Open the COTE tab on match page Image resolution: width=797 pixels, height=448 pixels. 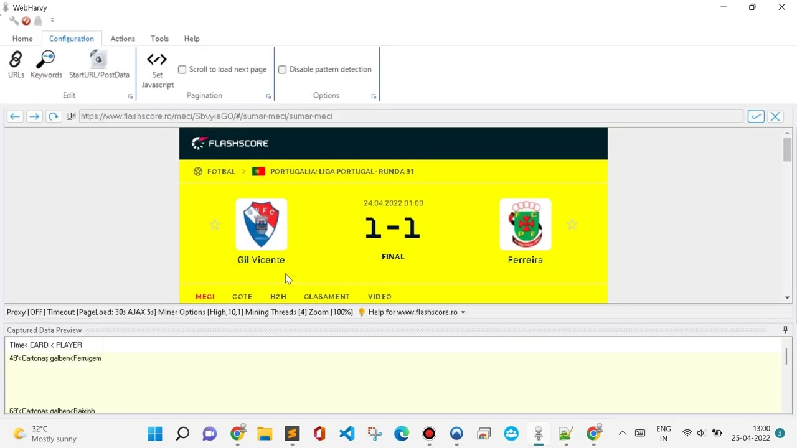[242, 297]
